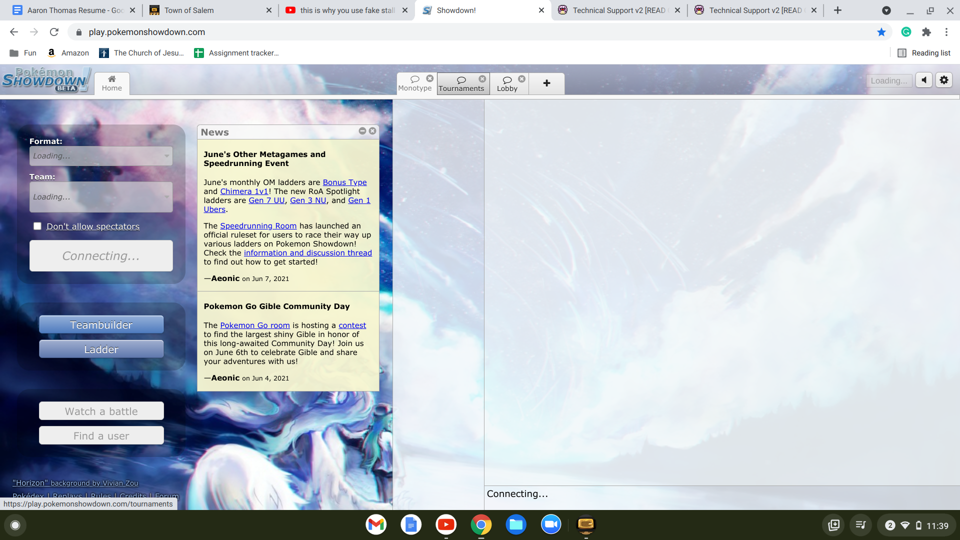Viewport: 960px width, 540px height.
Task: Close the News panel
Action: point(372,131)
